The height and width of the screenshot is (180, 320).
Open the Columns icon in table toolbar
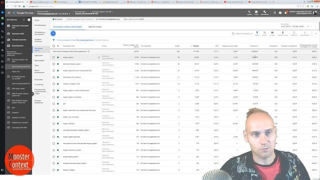[x=272, y=33]
